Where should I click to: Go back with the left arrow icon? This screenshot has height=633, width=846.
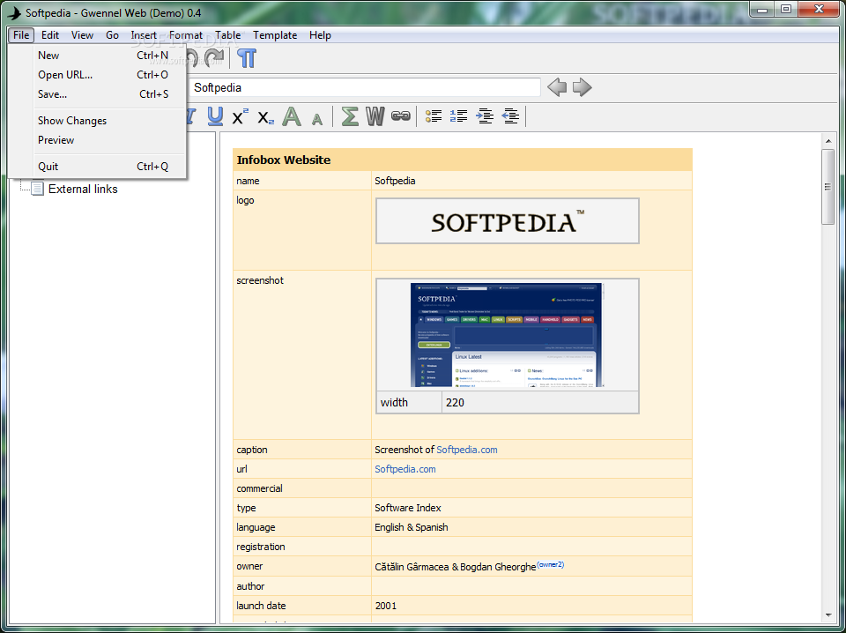pos(557,87)
